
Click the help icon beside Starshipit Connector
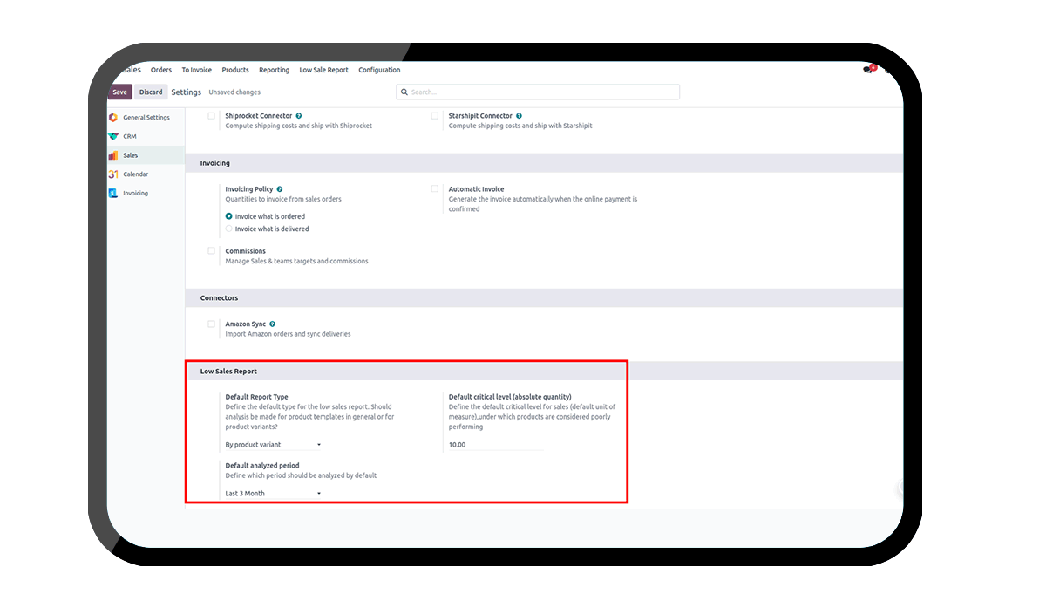pos(520,116)
